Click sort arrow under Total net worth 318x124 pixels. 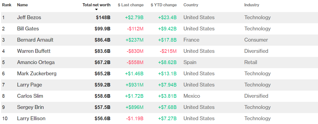96,10
